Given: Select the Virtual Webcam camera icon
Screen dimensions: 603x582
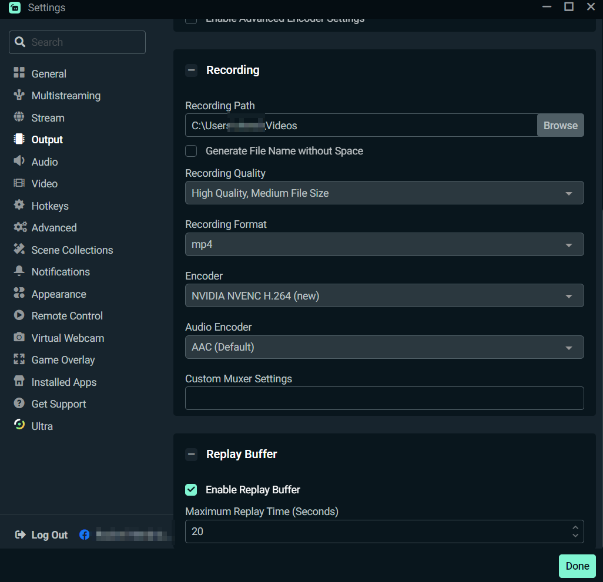Looking at the screenshot, I should (x=18, y=338).
